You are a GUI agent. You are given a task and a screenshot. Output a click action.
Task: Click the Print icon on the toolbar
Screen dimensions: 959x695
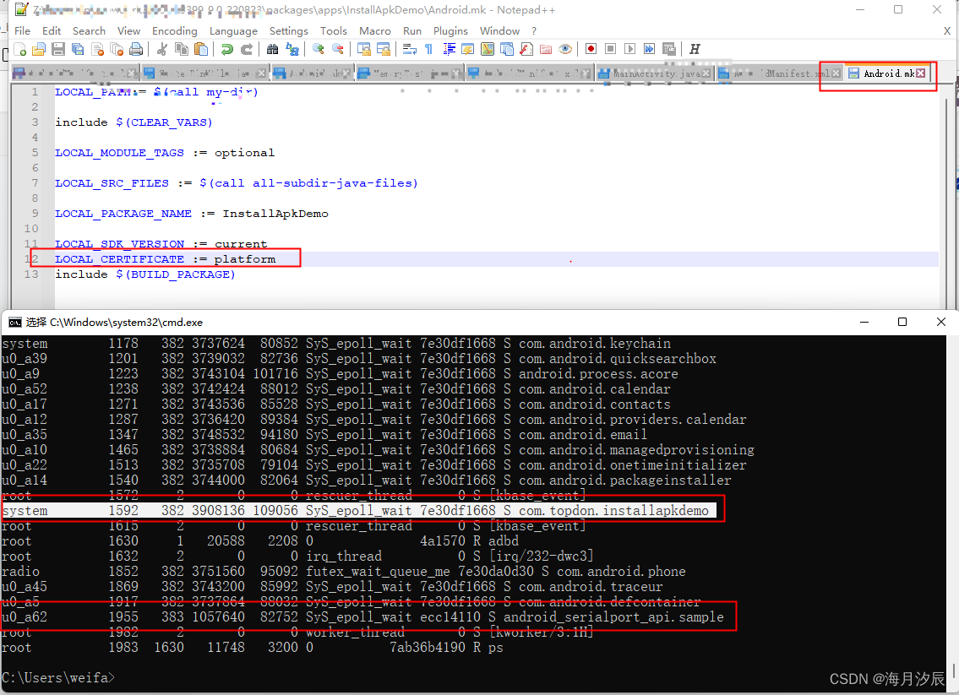[x=135, y=49]
